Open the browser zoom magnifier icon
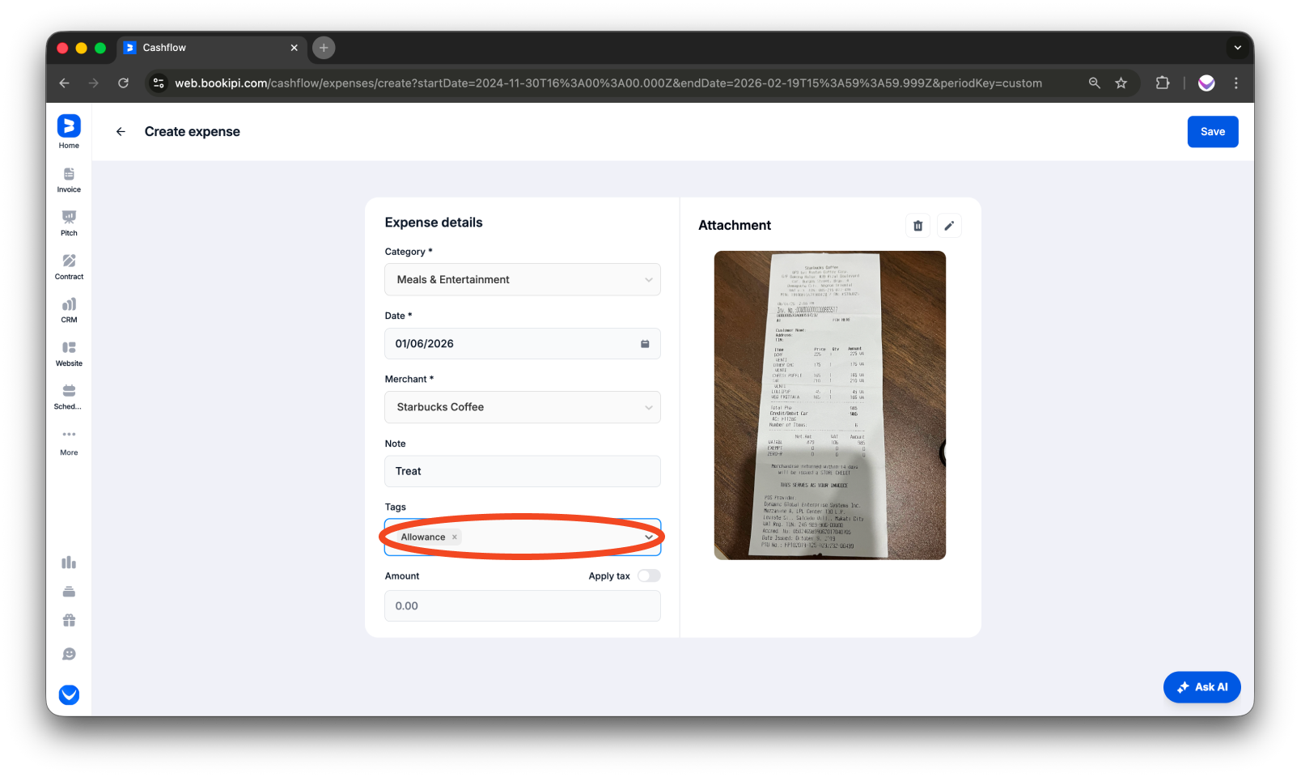Screen dimensions: 1301x777 coord(1094,83)
